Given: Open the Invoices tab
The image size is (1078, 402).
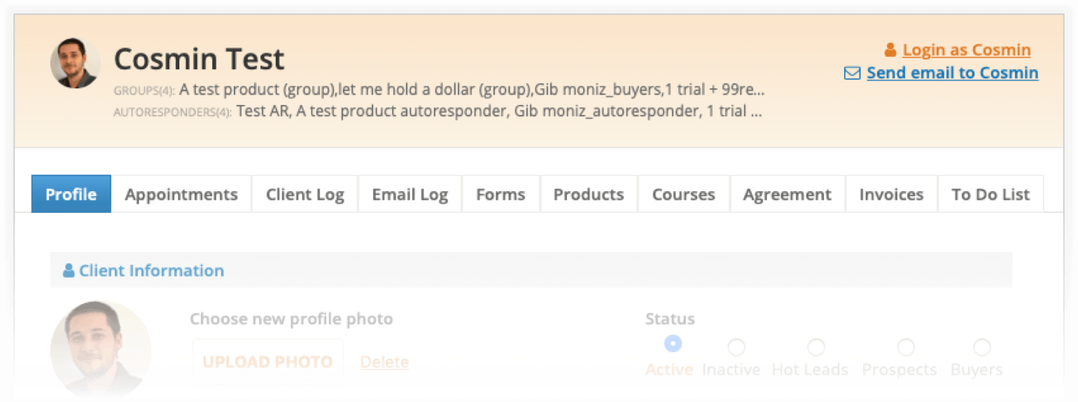Looking at the screenshot, I should tap(891, 194).
